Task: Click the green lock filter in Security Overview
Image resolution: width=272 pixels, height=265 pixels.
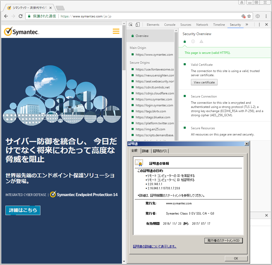Action: 184,41
